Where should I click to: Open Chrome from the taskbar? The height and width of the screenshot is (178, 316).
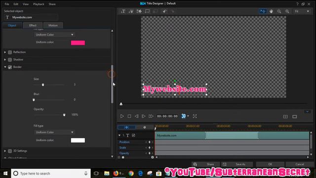pyautogui.click(x=131, y=174)
